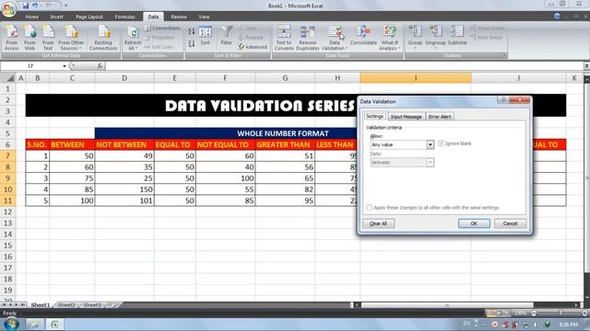Click Clear All in Data Validation
Image resolution: width=590 pixels, height=331 pixels.
click(x=378, y=223)
